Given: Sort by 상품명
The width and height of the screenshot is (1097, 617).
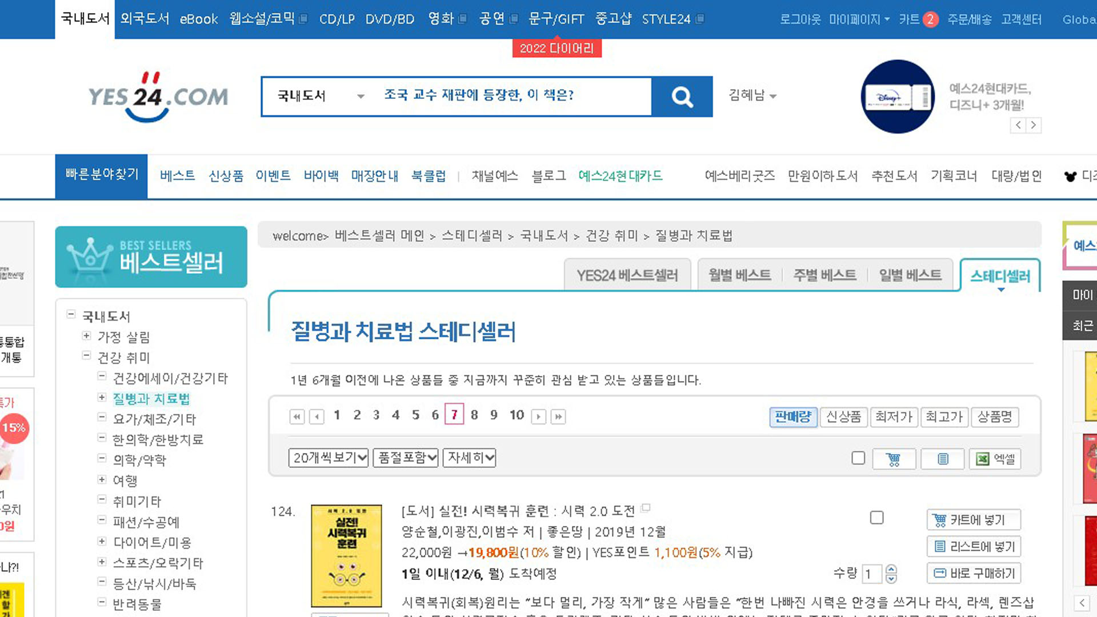Looking at the screenshot, I should (x=995, y=417).
